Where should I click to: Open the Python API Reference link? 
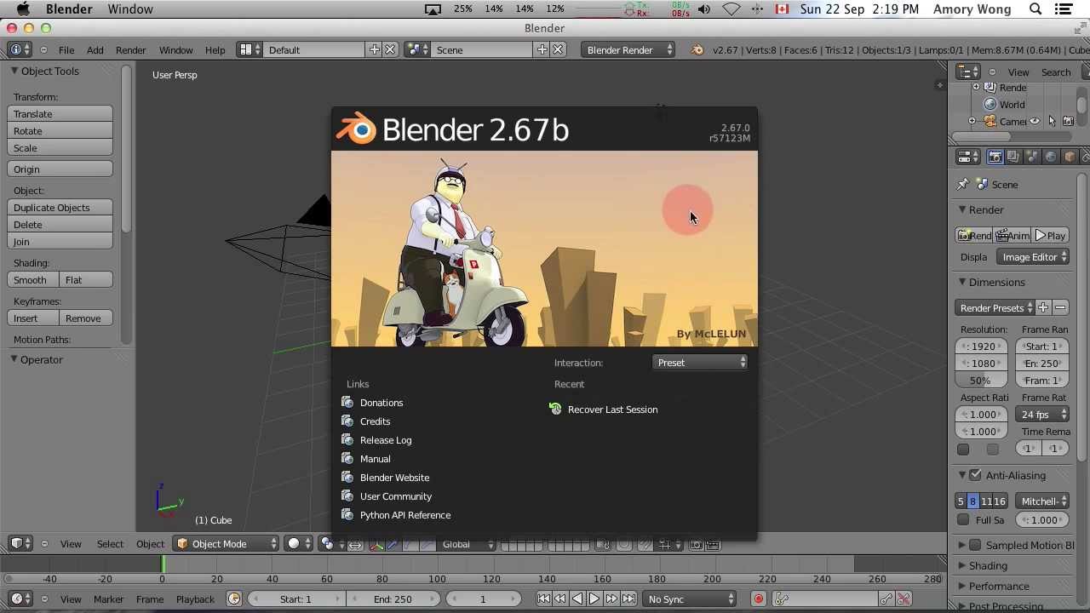(x=405, y=515)
